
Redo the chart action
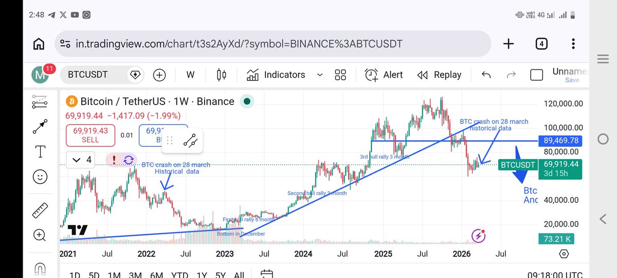[x=511, y=75]
